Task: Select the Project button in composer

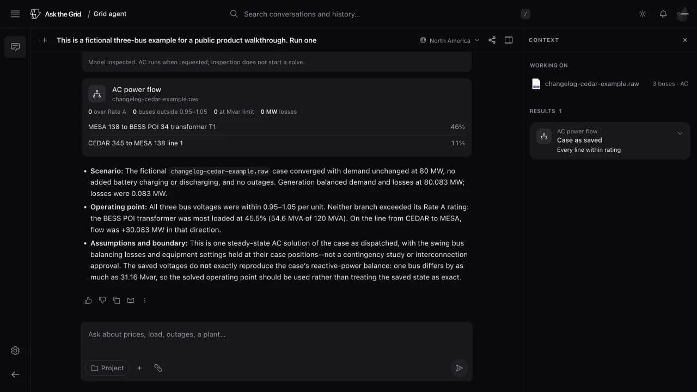Action: pos(107,368)
